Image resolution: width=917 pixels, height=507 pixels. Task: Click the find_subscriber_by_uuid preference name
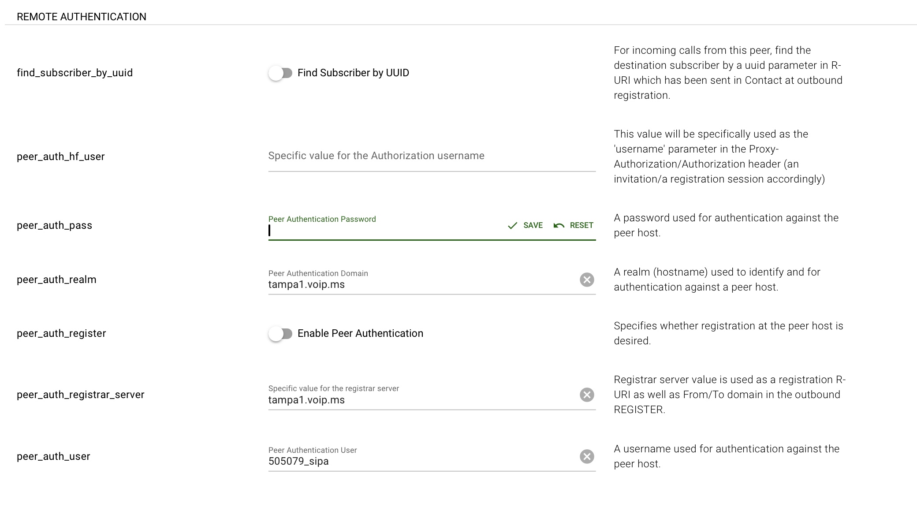[75, 73]
